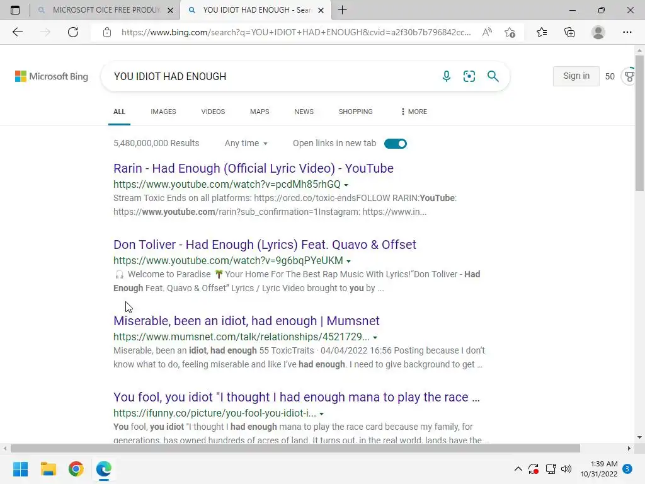Expand the Any time filter dropdown
This screenshot has height=484, width=645.
(x=246, y=143)
